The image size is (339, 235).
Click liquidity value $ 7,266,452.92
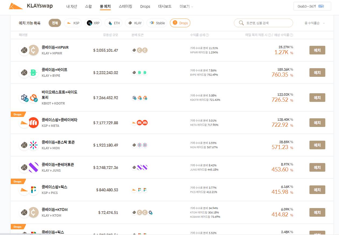(x=106, y=98)
